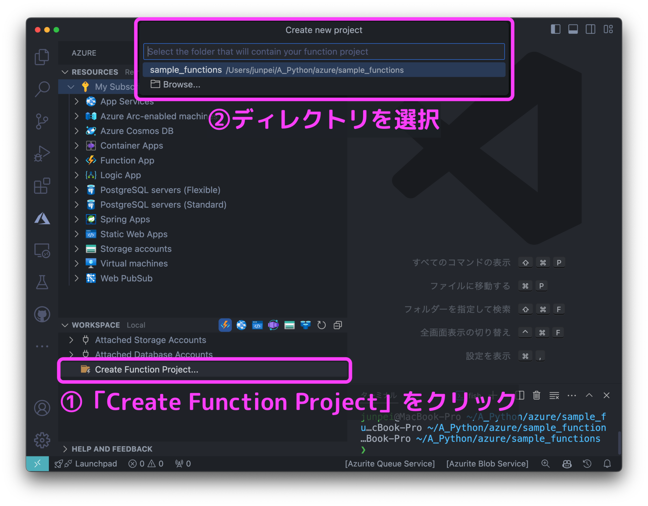Click the Create Function App icon in Workspace toolbar
This screenshot has height=506, width=648.
[225, 325]
